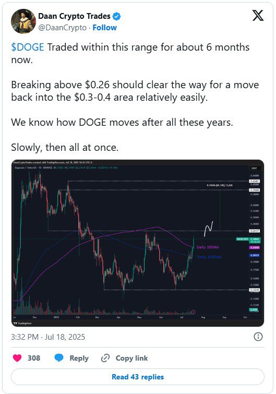Open the @DaanCrypto handle
This screenshot has height=394, width=276.
(62, 28)
